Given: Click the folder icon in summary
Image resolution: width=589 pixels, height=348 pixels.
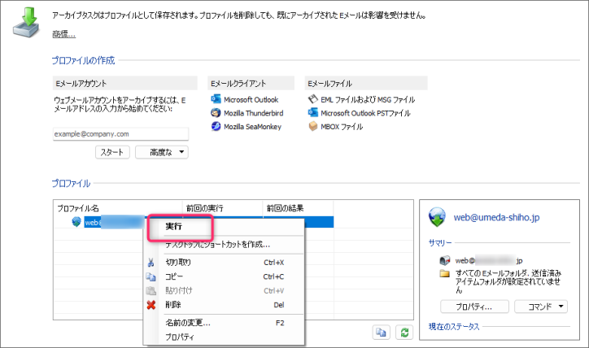Looking at the screenshot, I should (x=445, y=273).
